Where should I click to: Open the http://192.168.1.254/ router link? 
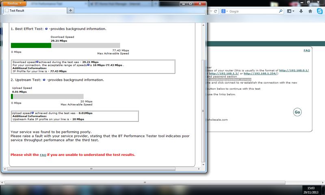[x=260, y=74]
